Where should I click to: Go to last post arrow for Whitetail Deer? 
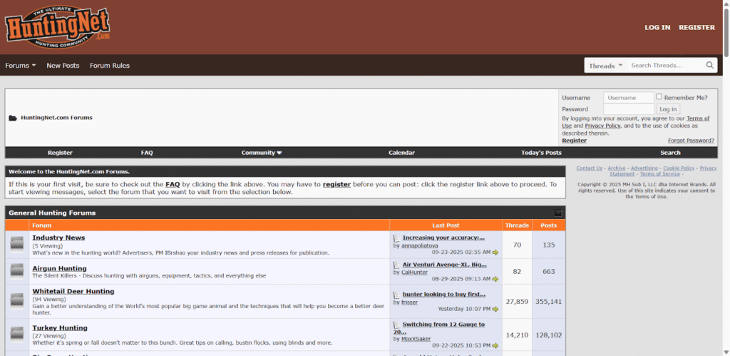click(495, 309)
